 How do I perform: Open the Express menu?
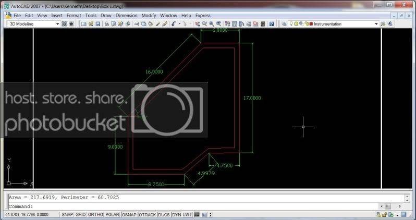pyautogui.click(x=203, y=16)
